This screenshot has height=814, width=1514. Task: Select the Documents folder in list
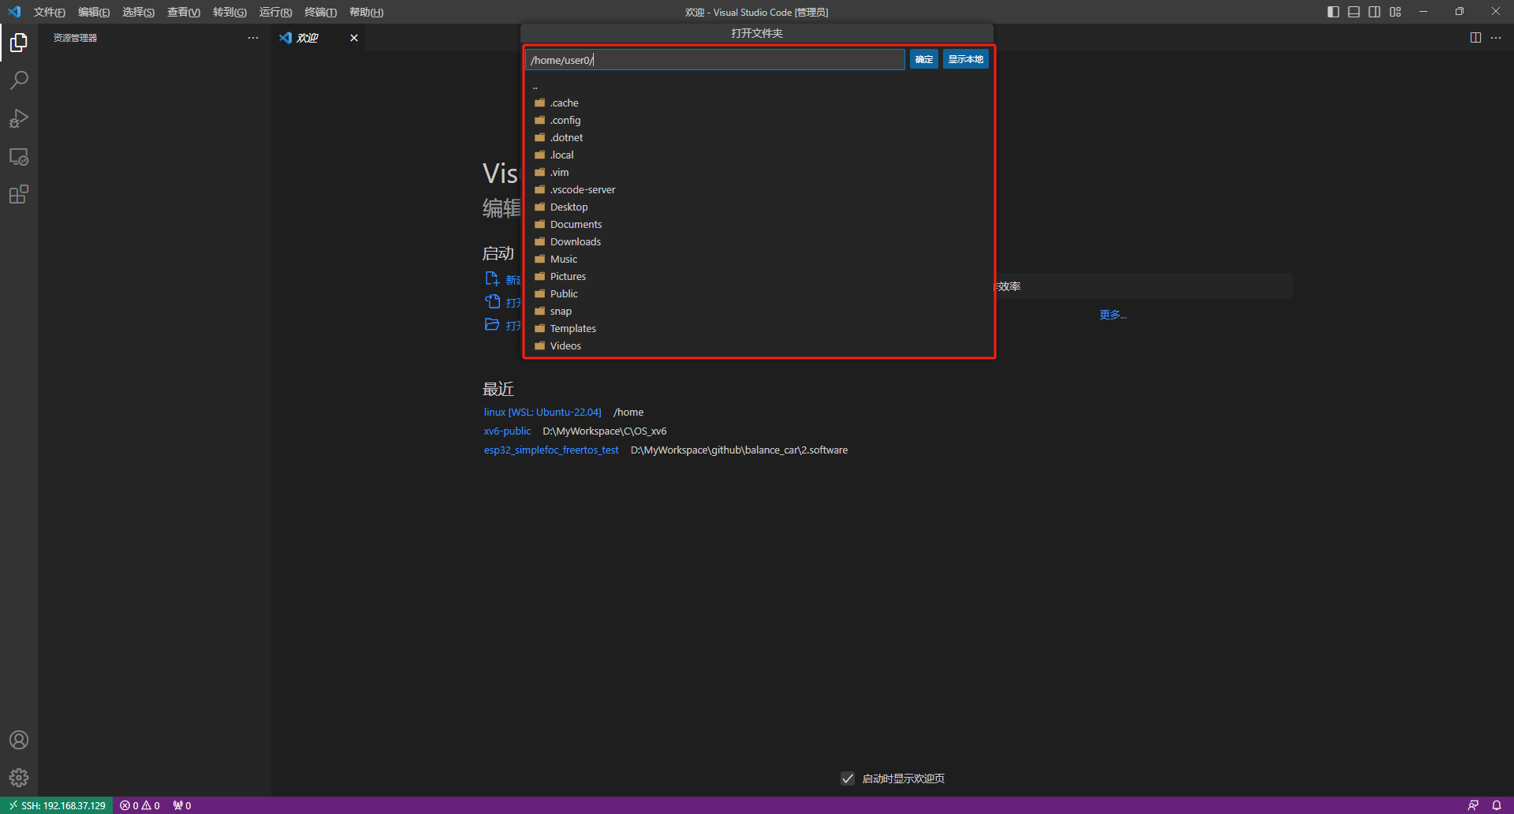point(576,225)
